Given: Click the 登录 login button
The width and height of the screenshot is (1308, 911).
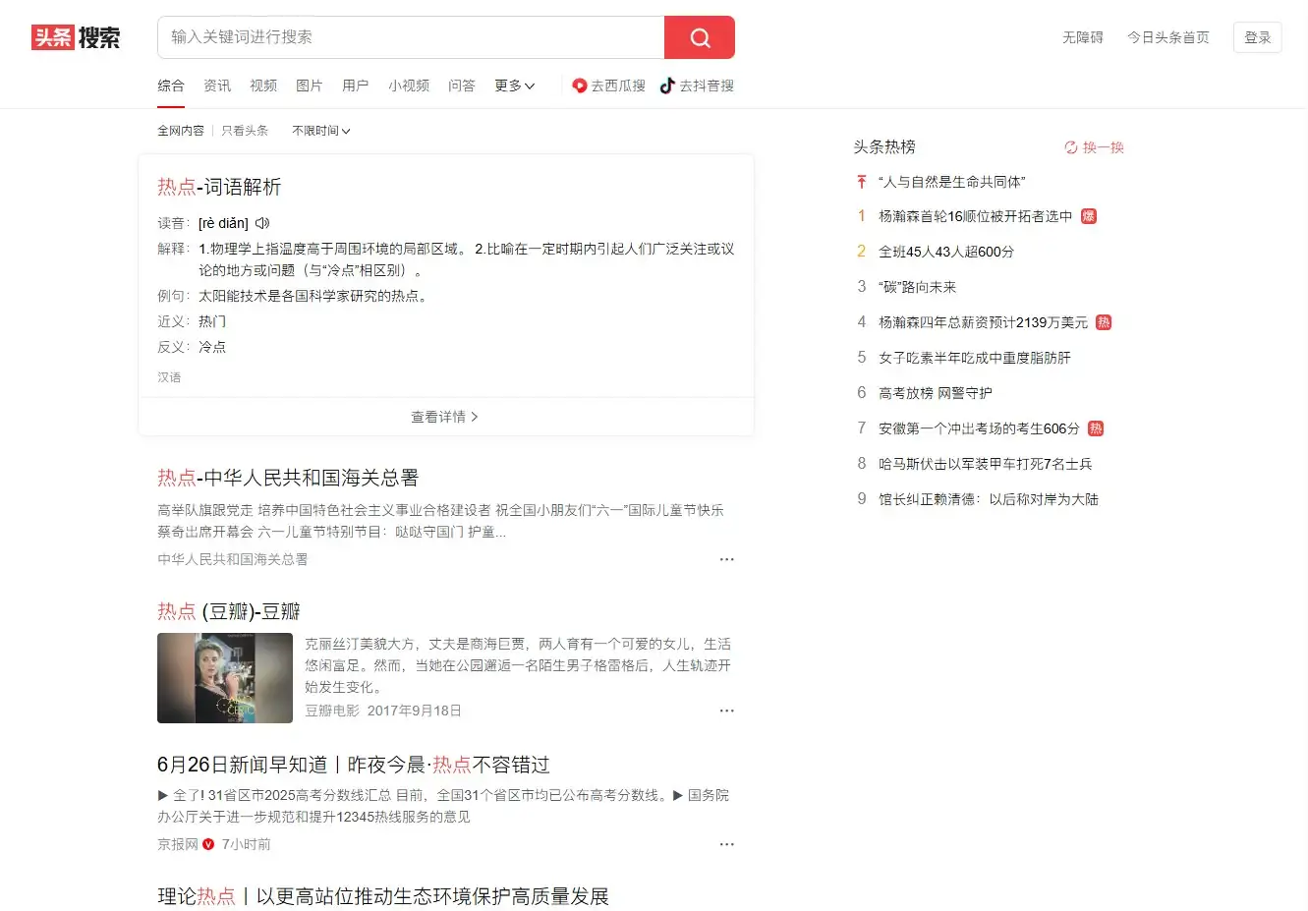Looking at the screenshot, I should tap(1257, 37).
